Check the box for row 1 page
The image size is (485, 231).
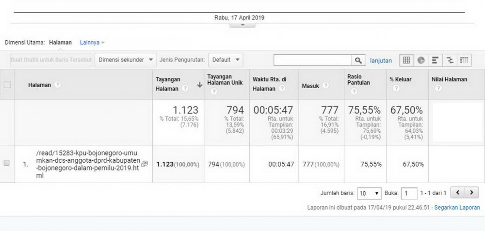tap(7, 164)
